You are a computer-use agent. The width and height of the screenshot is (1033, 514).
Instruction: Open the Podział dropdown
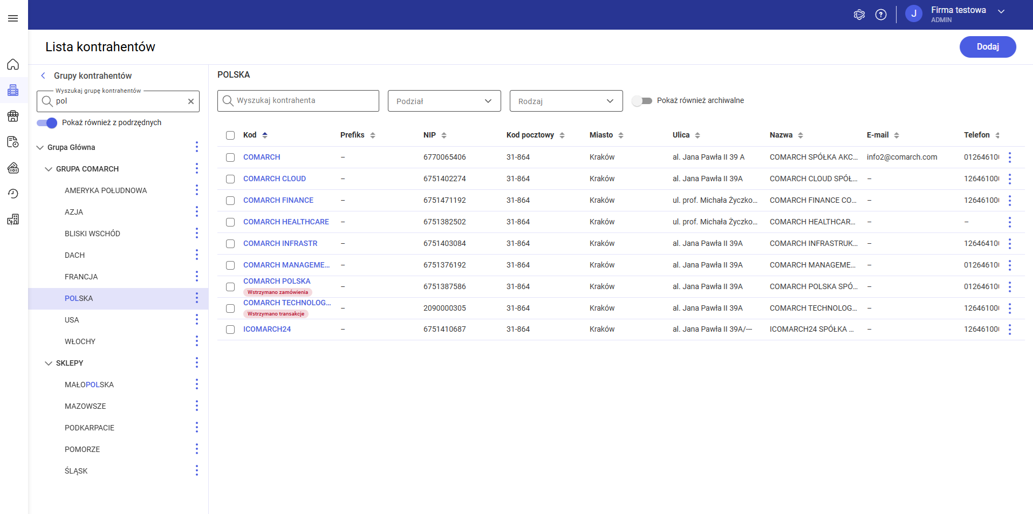pos(444,101)
